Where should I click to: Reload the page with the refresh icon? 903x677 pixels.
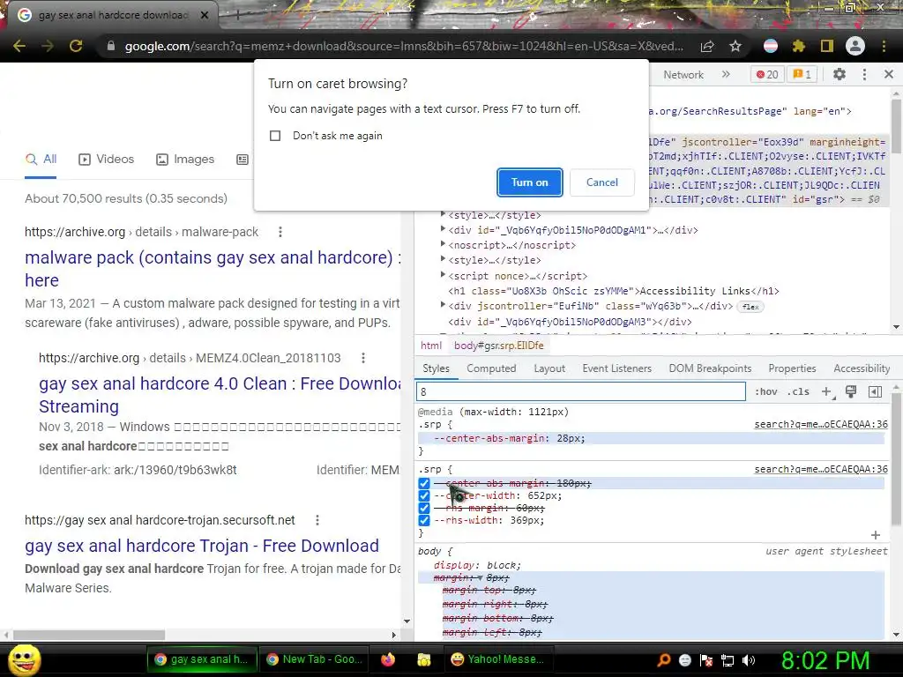click(x=76, y=46)
